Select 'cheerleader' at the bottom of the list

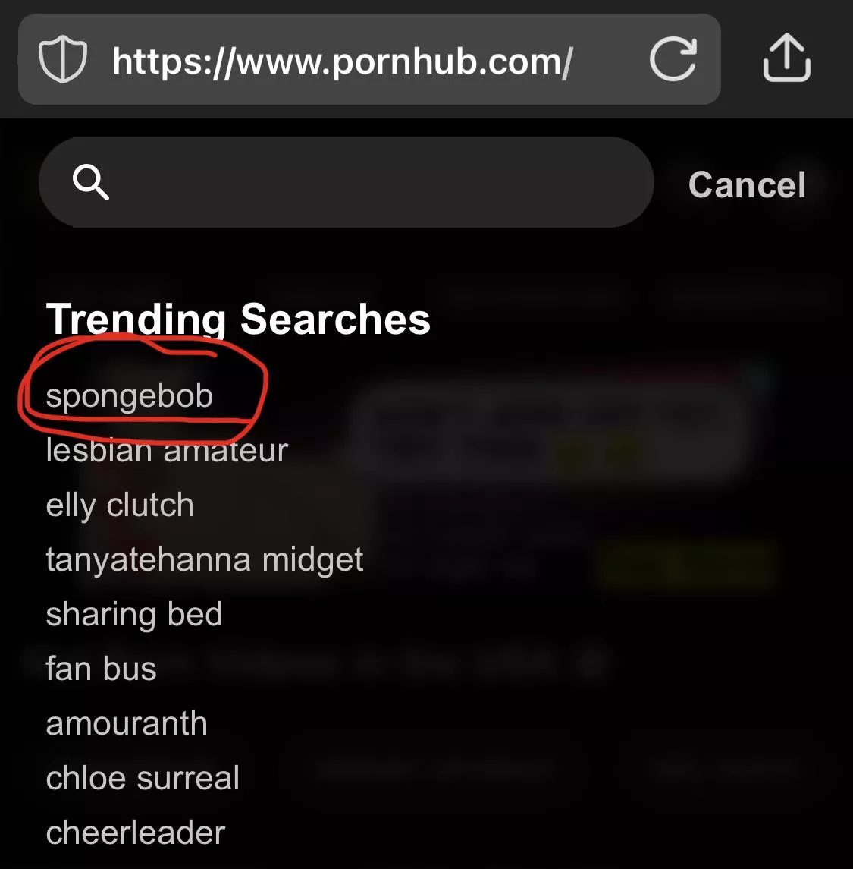point(136,833)
